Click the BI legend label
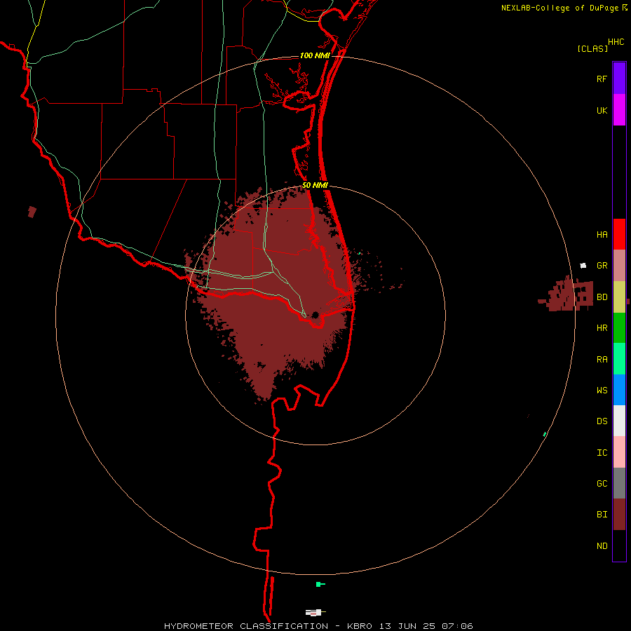 [602, 515]
